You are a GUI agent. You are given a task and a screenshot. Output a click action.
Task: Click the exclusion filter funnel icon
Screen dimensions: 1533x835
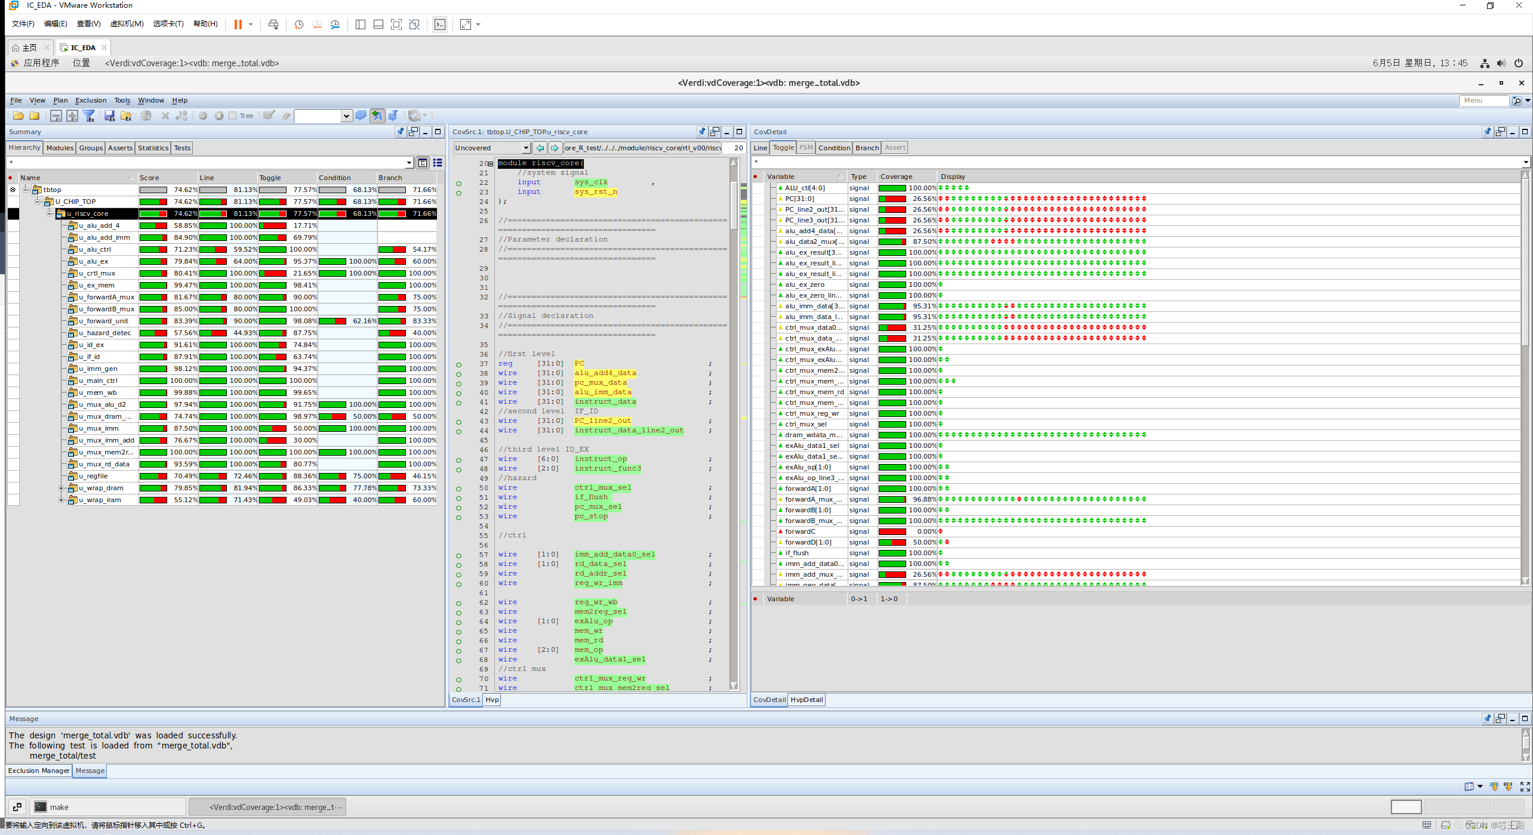[x=89, y=116]
